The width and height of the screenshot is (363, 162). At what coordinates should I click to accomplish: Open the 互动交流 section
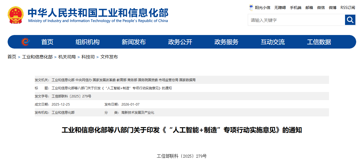coord(273,42)
